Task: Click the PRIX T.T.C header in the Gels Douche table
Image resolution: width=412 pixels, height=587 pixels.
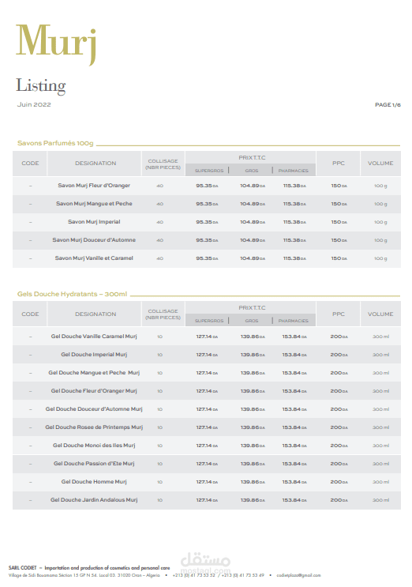Action: click(x=252, y=308)
